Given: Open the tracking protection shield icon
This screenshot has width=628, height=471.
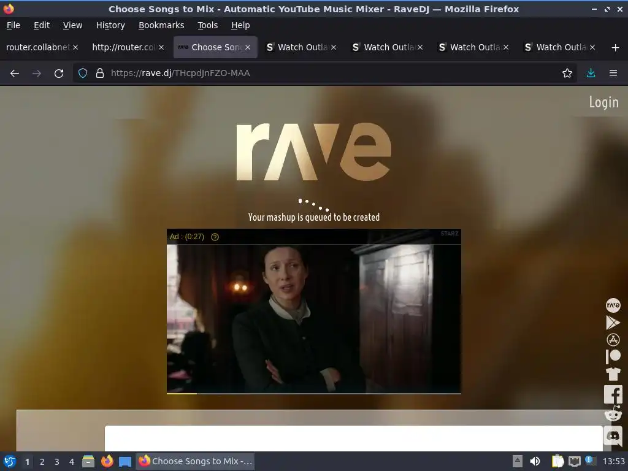Looking at the screenshot, I should coord(83,74).
